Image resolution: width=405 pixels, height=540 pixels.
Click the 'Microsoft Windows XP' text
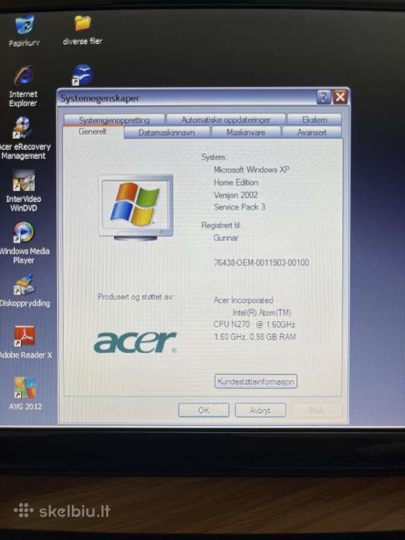251,170
